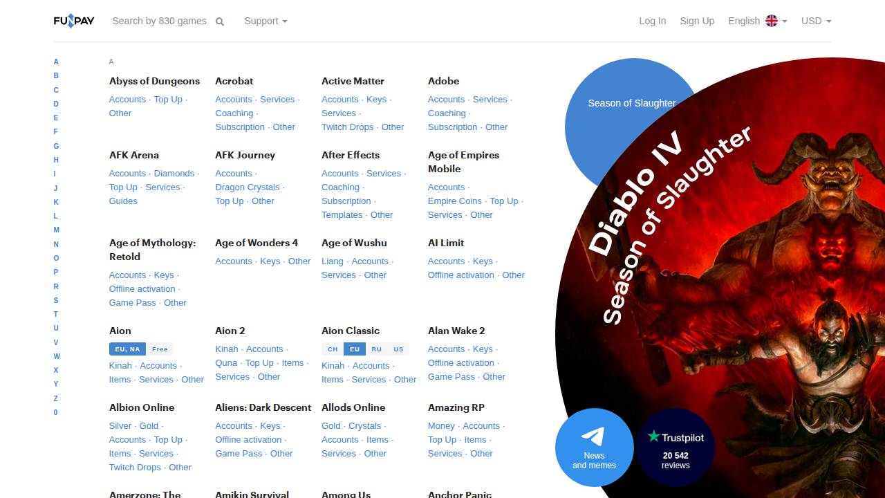This screenshot has height=498, width=885.
Task: Open Coaching under Adobe
Action: 447,113
